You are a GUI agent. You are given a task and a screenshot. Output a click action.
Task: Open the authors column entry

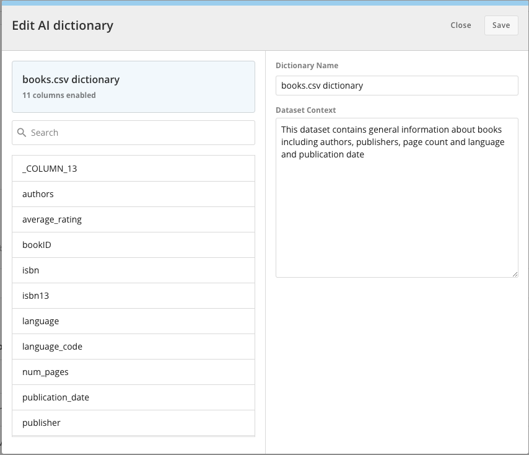133,194
